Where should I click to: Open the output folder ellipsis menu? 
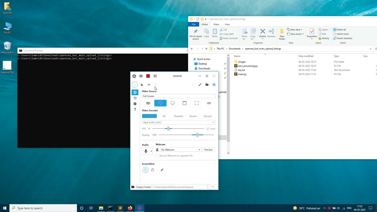pos(213,187)
